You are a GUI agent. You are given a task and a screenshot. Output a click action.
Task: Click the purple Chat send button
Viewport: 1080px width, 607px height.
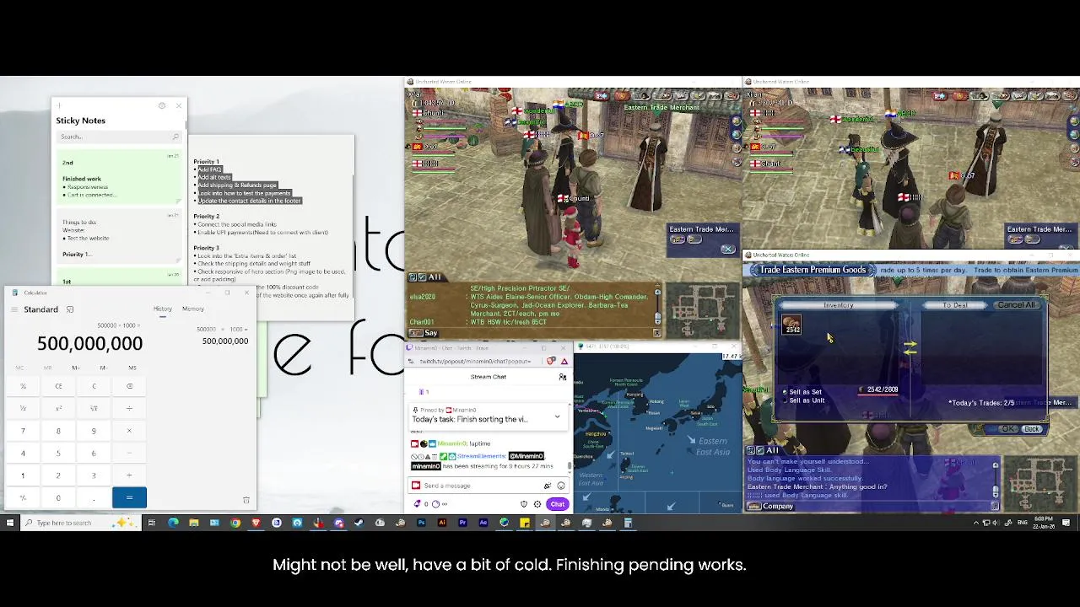click(558, 504)
